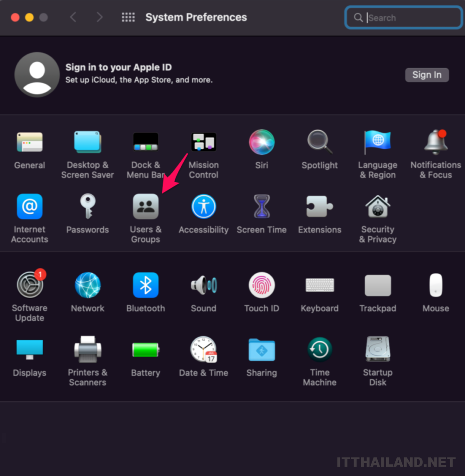The height and width of the screenshot is (476, 465).
Task: Open Language & Region settings
Action: pyautogui.click(x=378, y=142)
